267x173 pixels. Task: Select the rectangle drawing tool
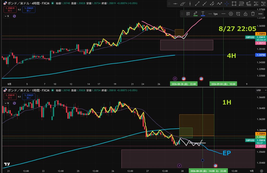[x=234, y=4]
